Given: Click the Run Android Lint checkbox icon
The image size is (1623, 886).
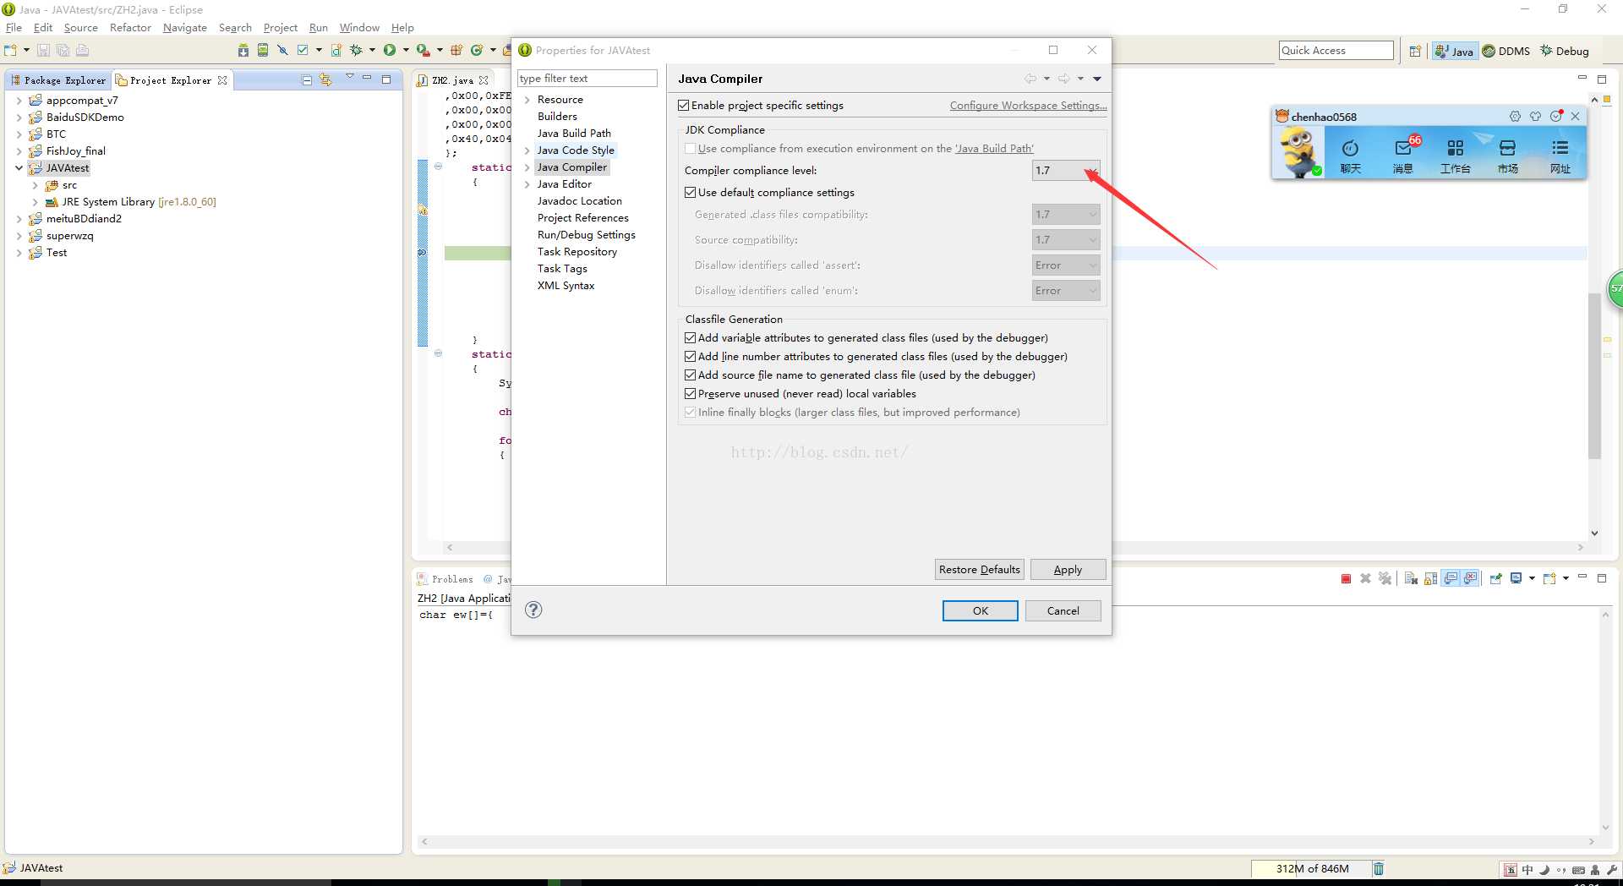Looking at the screenshot, I should coord(303,51).
